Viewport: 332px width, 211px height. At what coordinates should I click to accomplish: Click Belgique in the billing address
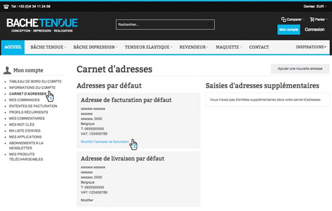point(87,123)
